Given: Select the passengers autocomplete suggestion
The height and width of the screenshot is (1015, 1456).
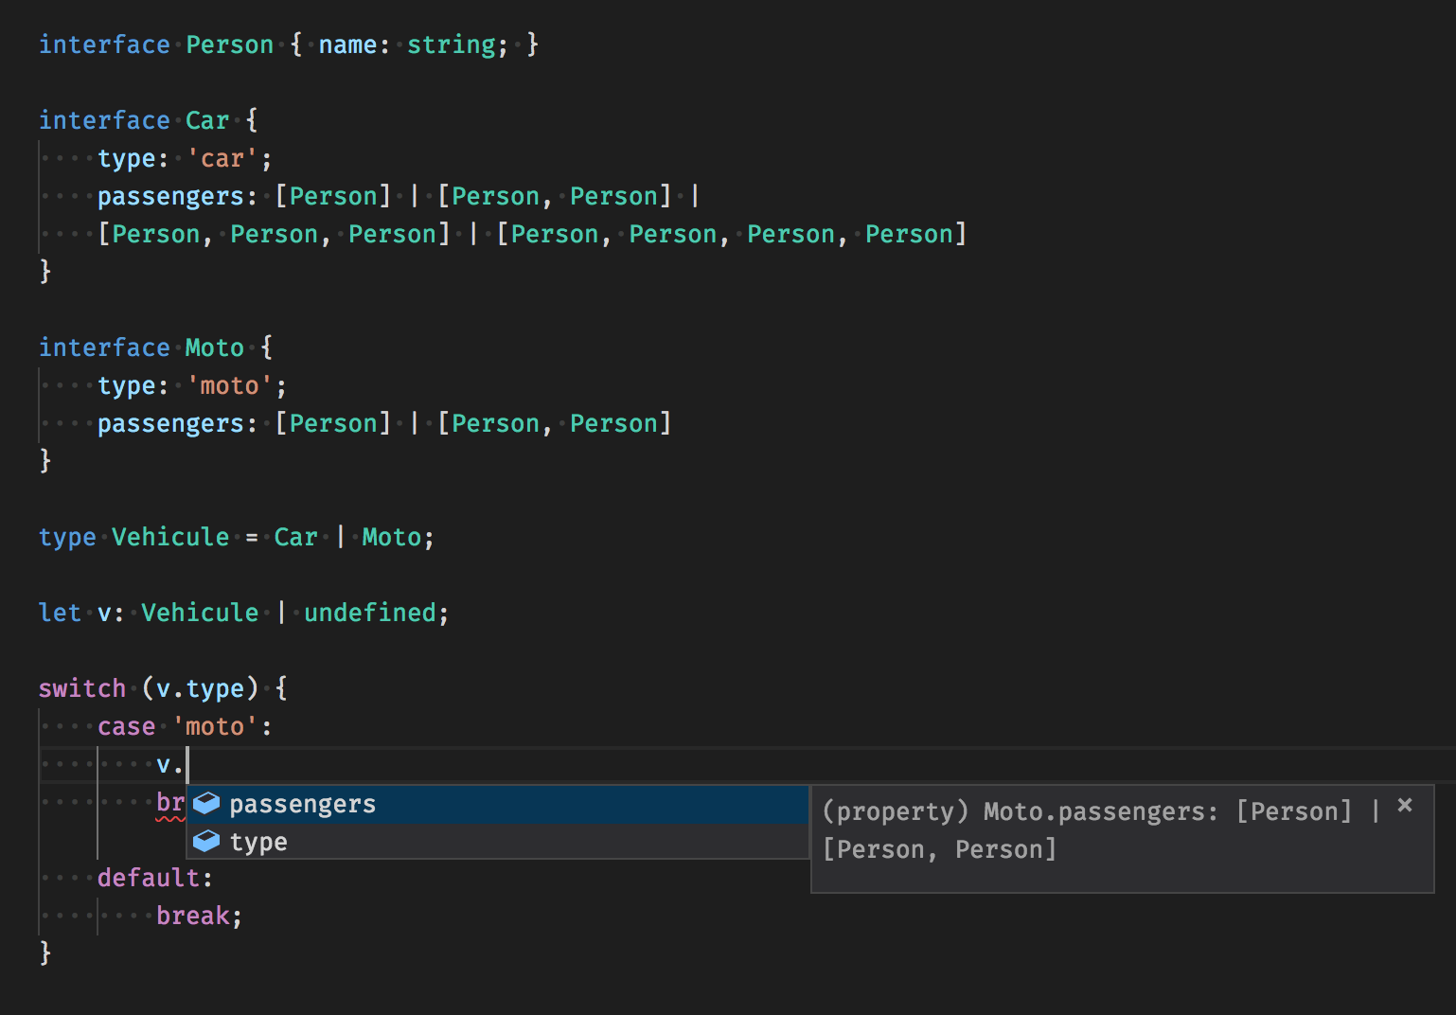Looking at the screenshot, I should pos(303,803).
